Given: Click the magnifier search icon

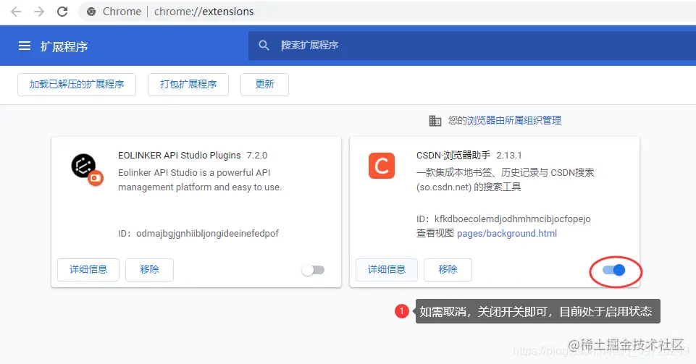Looking at the screenshot, I should coord(264,45).
